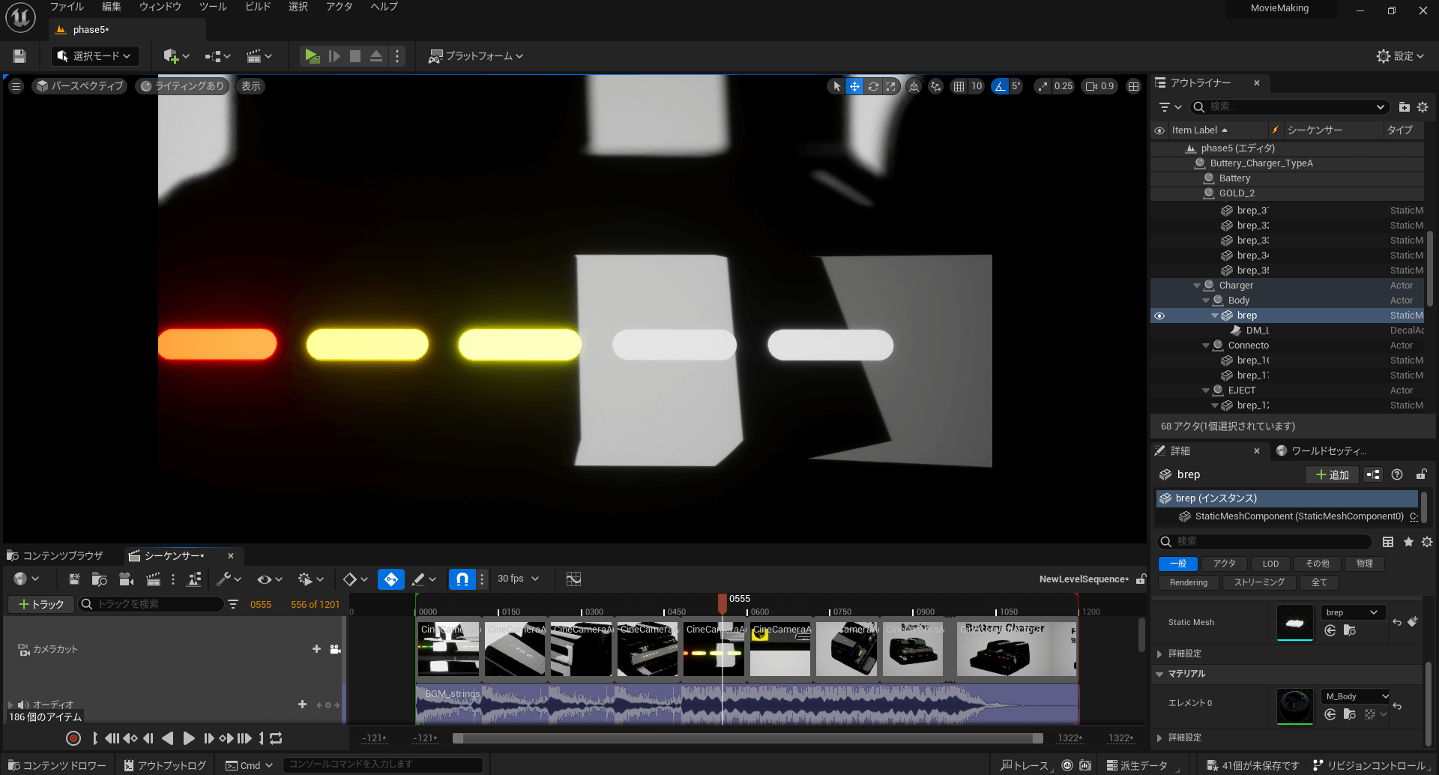
Task: Click the outliner new folder icon
Action: click(1405, 107)
